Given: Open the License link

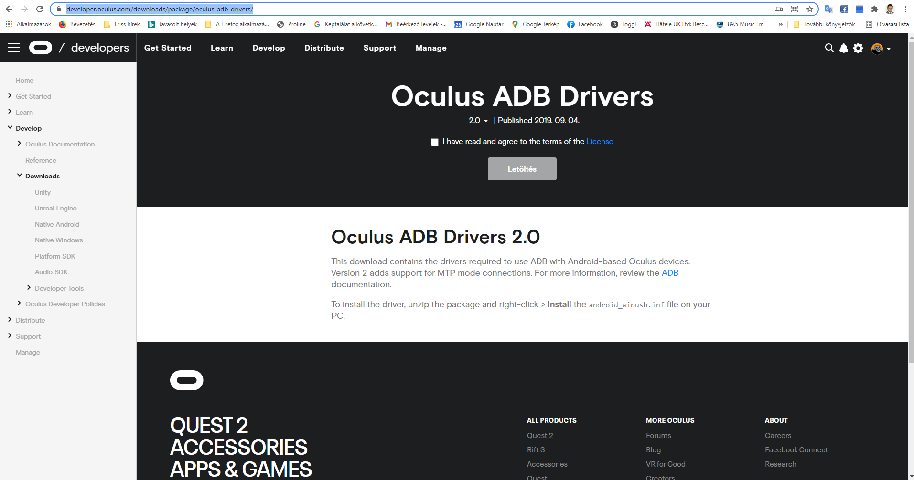Looking at the screenshot, I should [x=600, y=142].
